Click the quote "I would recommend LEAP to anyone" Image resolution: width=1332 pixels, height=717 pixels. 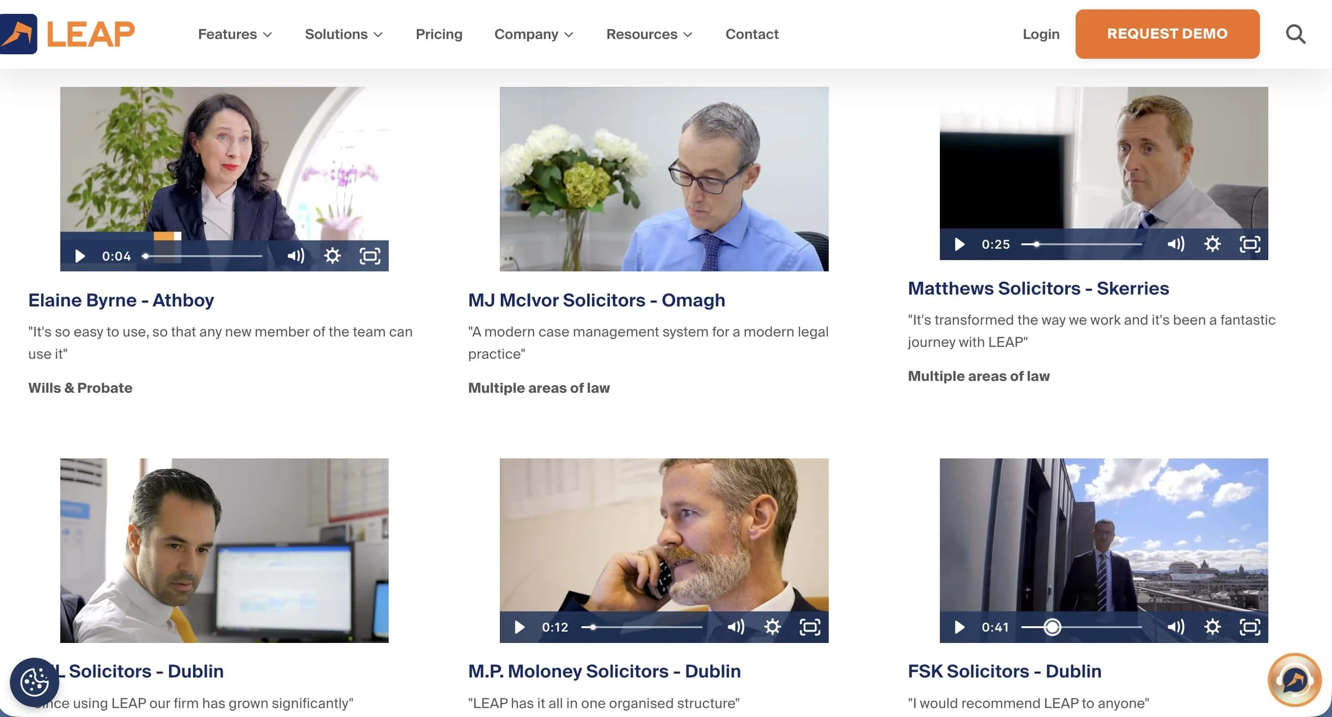coord(1028,703)
